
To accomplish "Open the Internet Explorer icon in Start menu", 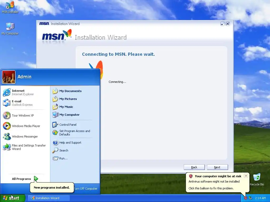I will tap(7, 92).
